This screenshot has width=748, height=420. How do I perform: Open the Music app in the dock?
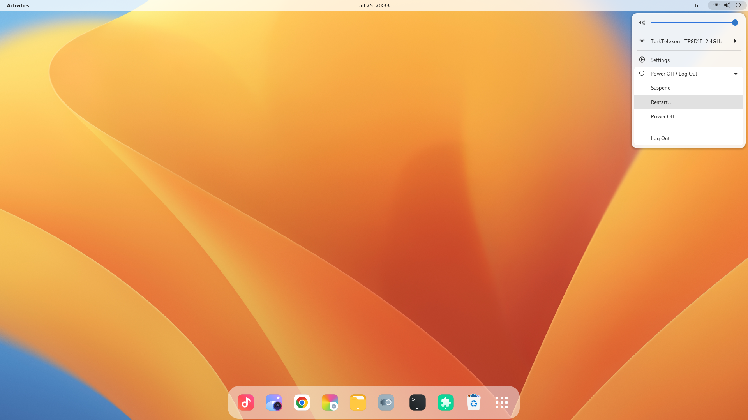[246, 402]
